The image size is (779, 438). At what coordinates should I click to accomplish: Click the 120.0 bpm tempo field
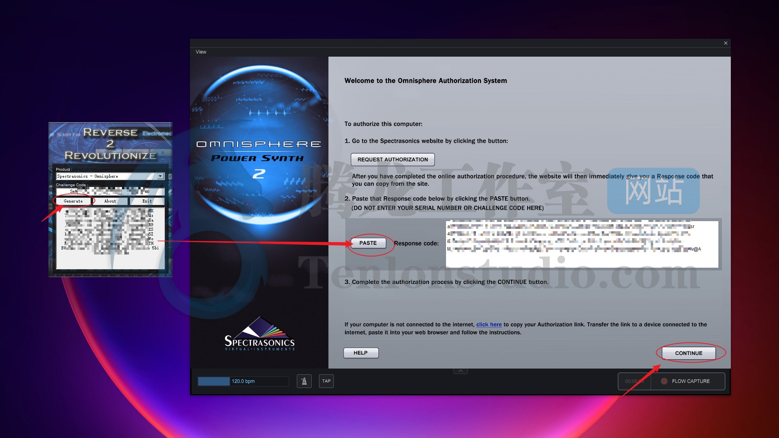pyautogui.click(x=243, y=381)
